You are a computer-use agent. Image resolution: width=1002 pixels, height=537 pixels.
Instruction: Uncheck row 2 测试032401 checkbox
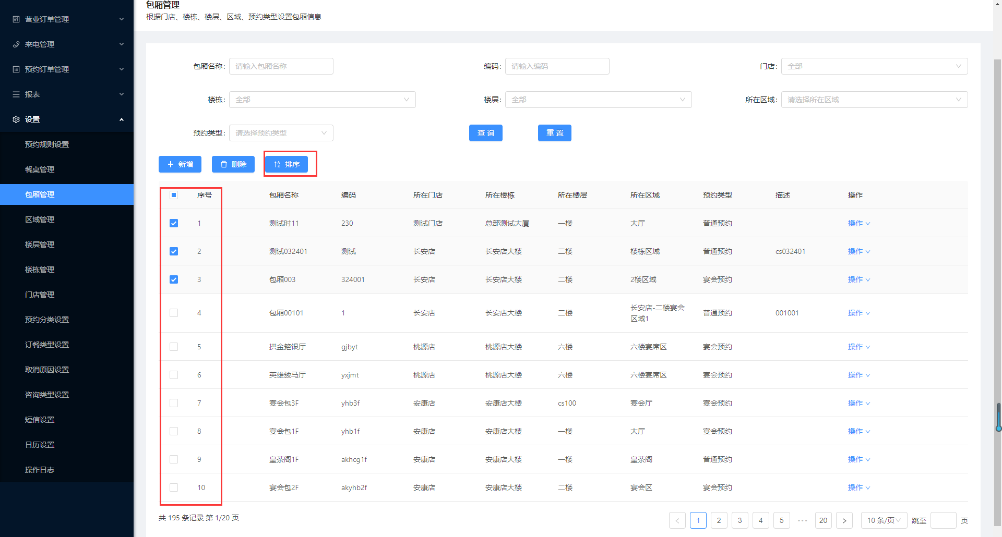(174, 251)
